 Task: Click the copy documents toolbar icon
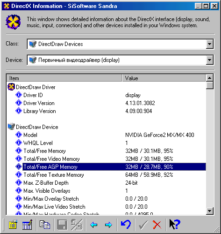pos(45,225)
